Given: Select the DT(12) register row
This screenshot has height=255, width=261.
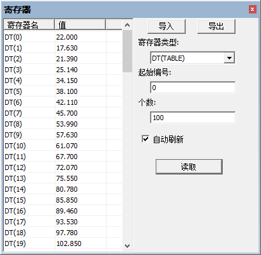Looking at the screenshot, I should (x=63, y=167).
